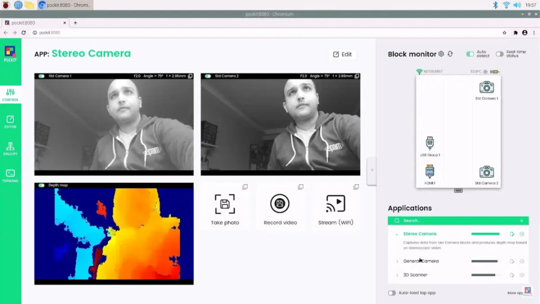Viewport: 540px width, 304px height.
Task: Pop out the Stream (WiFi) widget
Action: coord(356,186)
